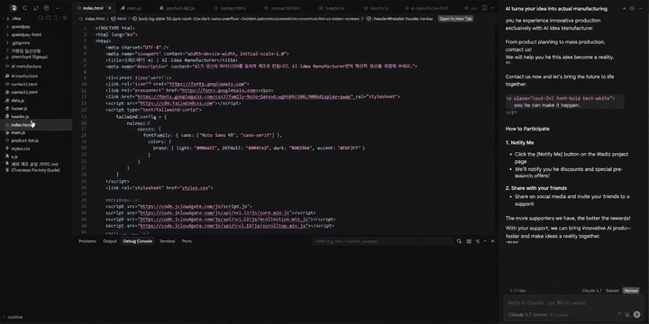The height and width of the screenshot is (324, 649).
Task: Open editor more actions ellipsis menu
Action: [x=492, y=8]
